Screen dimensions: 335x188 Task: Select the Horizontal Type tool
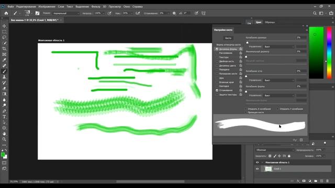point(4,116)
